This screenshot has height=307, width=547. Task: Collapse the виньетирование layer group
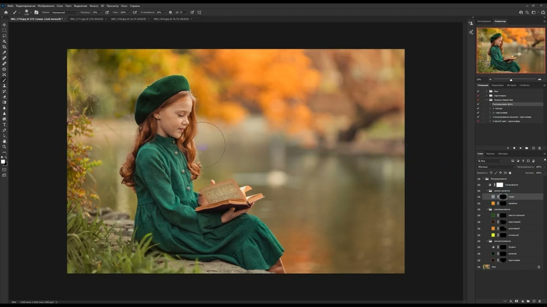(x=488, y=241)
